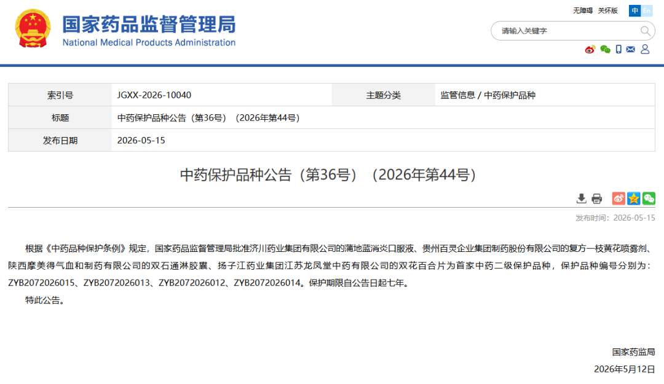Click the 主题分类 label cell
The width and height of the screenshot is (664, 384).
tap(383, 95)
